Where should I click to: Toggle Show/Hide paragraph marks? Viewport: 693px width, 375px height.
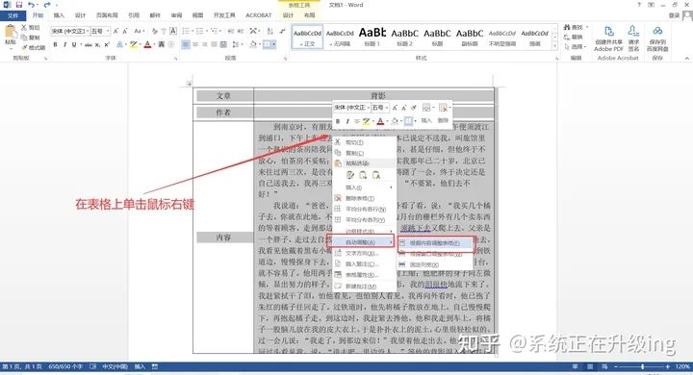coord(282,31)
